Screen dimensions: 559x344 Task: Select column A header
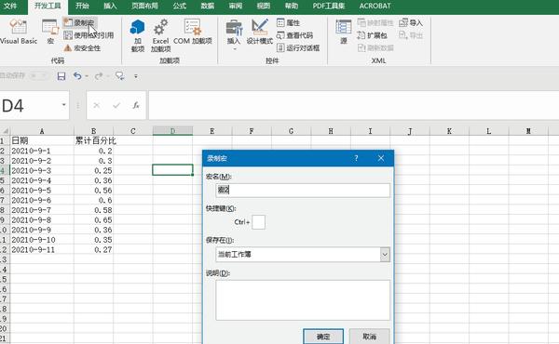42,131
